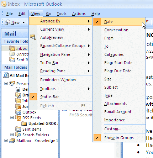Image resolution: width=153 pixels, height=158 pixels.
Task: Arrange messages by To
Action: pos(119,46)
